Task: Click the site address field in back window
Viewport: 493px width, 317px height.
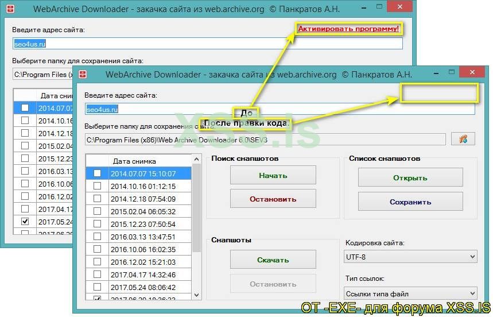Action: [208, 44]
